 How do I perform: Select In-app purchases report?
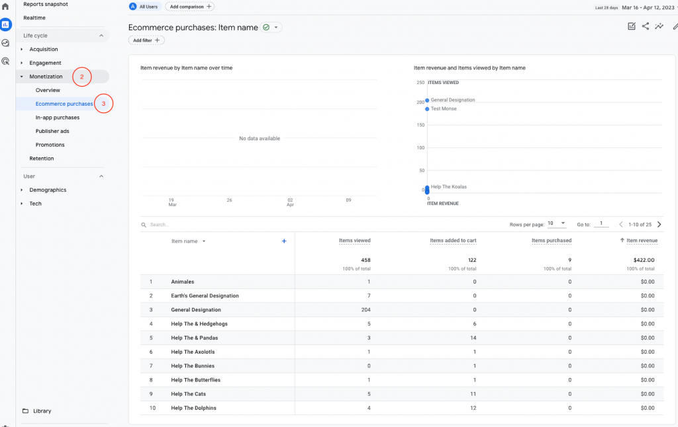(x=58, y=118)
